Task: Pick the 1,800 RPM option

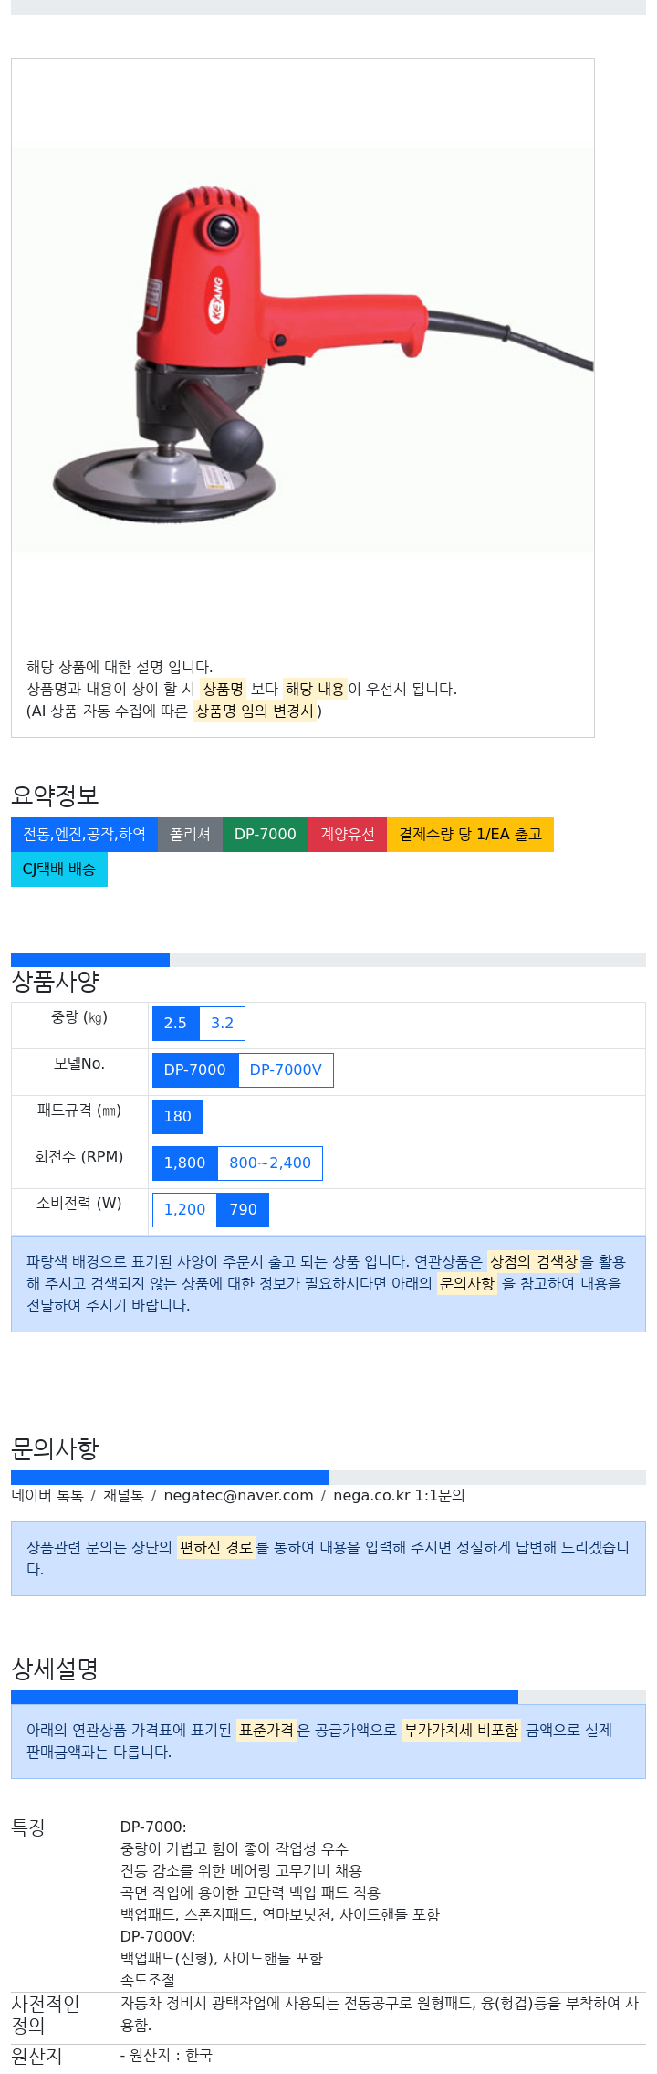Action: 185,1163
